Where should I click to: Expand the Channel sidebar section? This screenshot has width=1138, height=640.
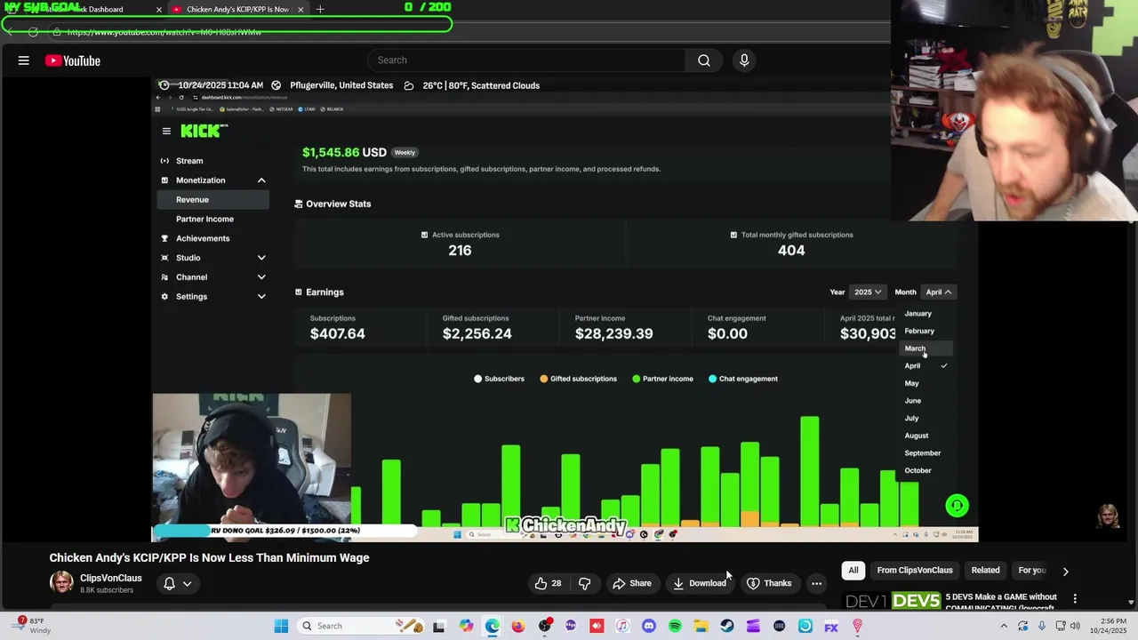261,277
